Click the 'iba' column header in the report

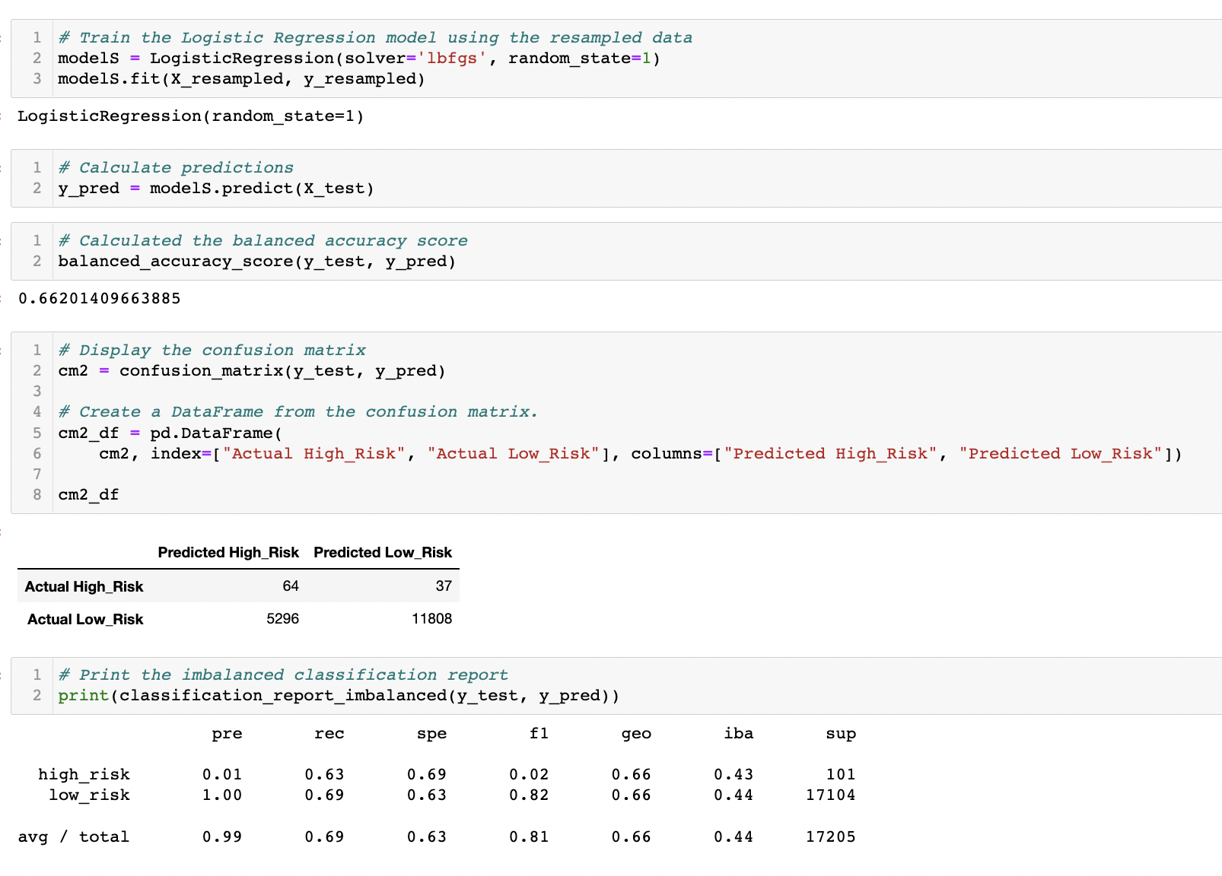click(739, 734)
